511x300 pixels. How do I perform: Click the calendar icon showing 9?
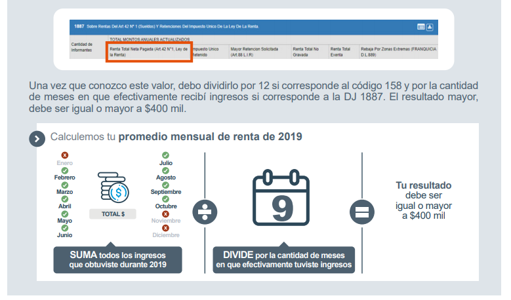pos(281,198)
